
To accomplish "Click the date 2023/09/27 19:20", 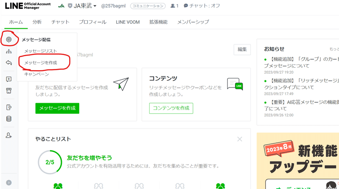I will pyautogui.click(x=279, y=72).
